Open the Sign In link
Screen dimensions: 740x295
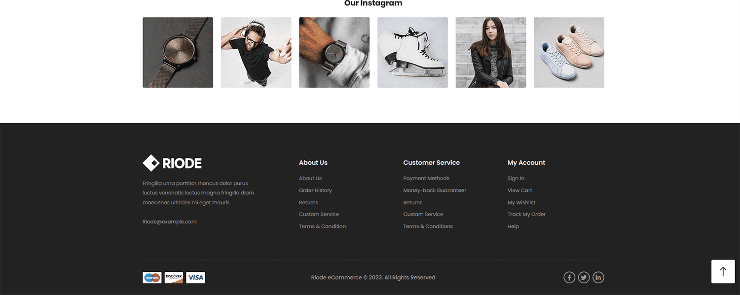point(516,179)
